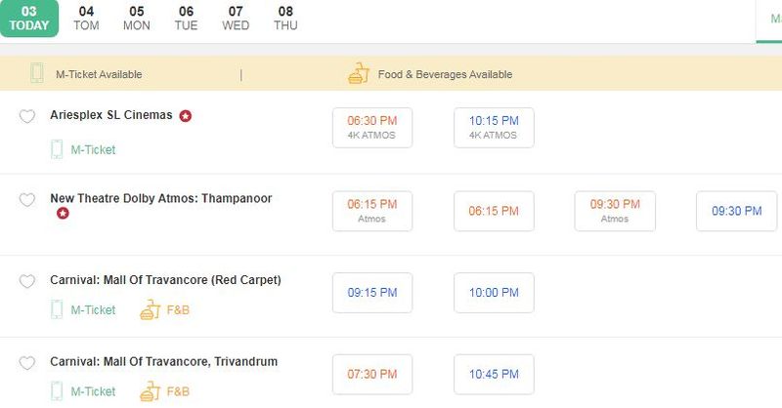Click red star badge next to Ariesplex
Screen dimensions: 782x408
pyautogui.click(x=186, y=116)
